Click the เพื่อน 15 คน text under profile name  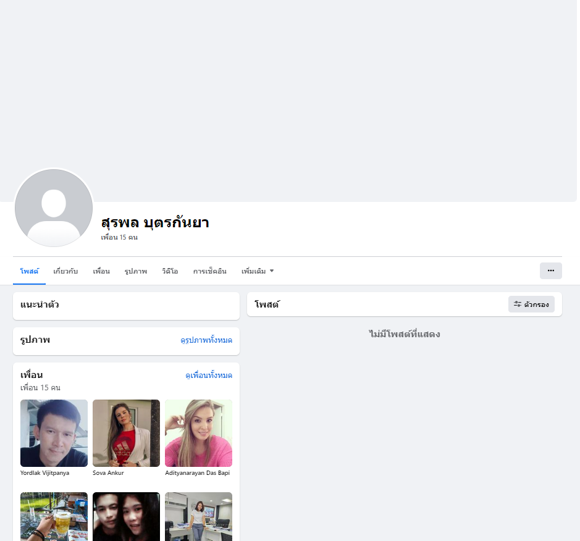point(119,237)
